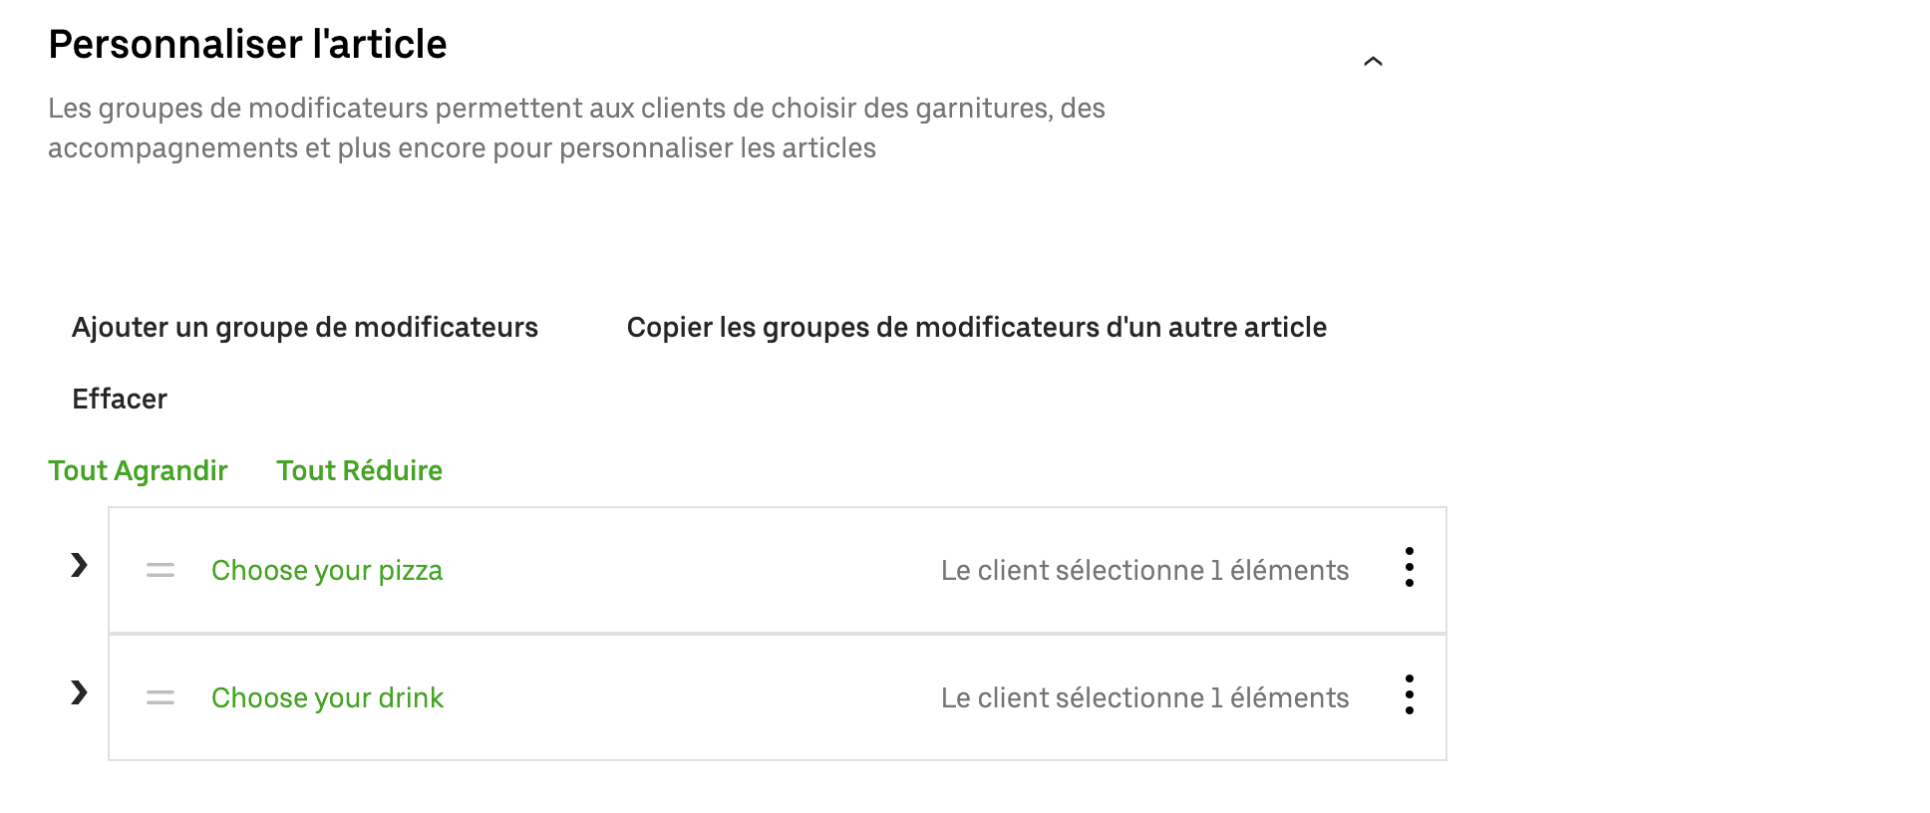Select the Choose your drink group row
Image resolution: width=1930 pixels, height=813 pixels.
[x=698, y=697]
